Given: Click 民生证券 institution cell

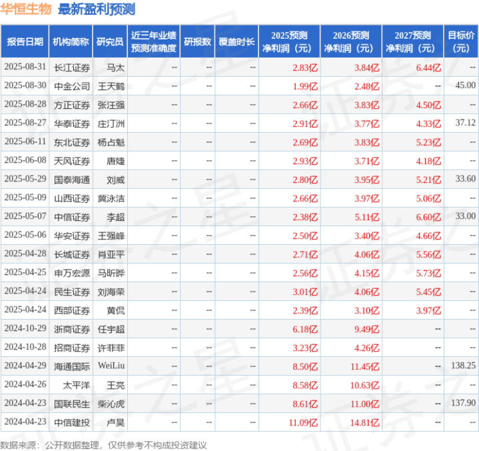Looking at the screenshot, I should [x=72, y=292].
